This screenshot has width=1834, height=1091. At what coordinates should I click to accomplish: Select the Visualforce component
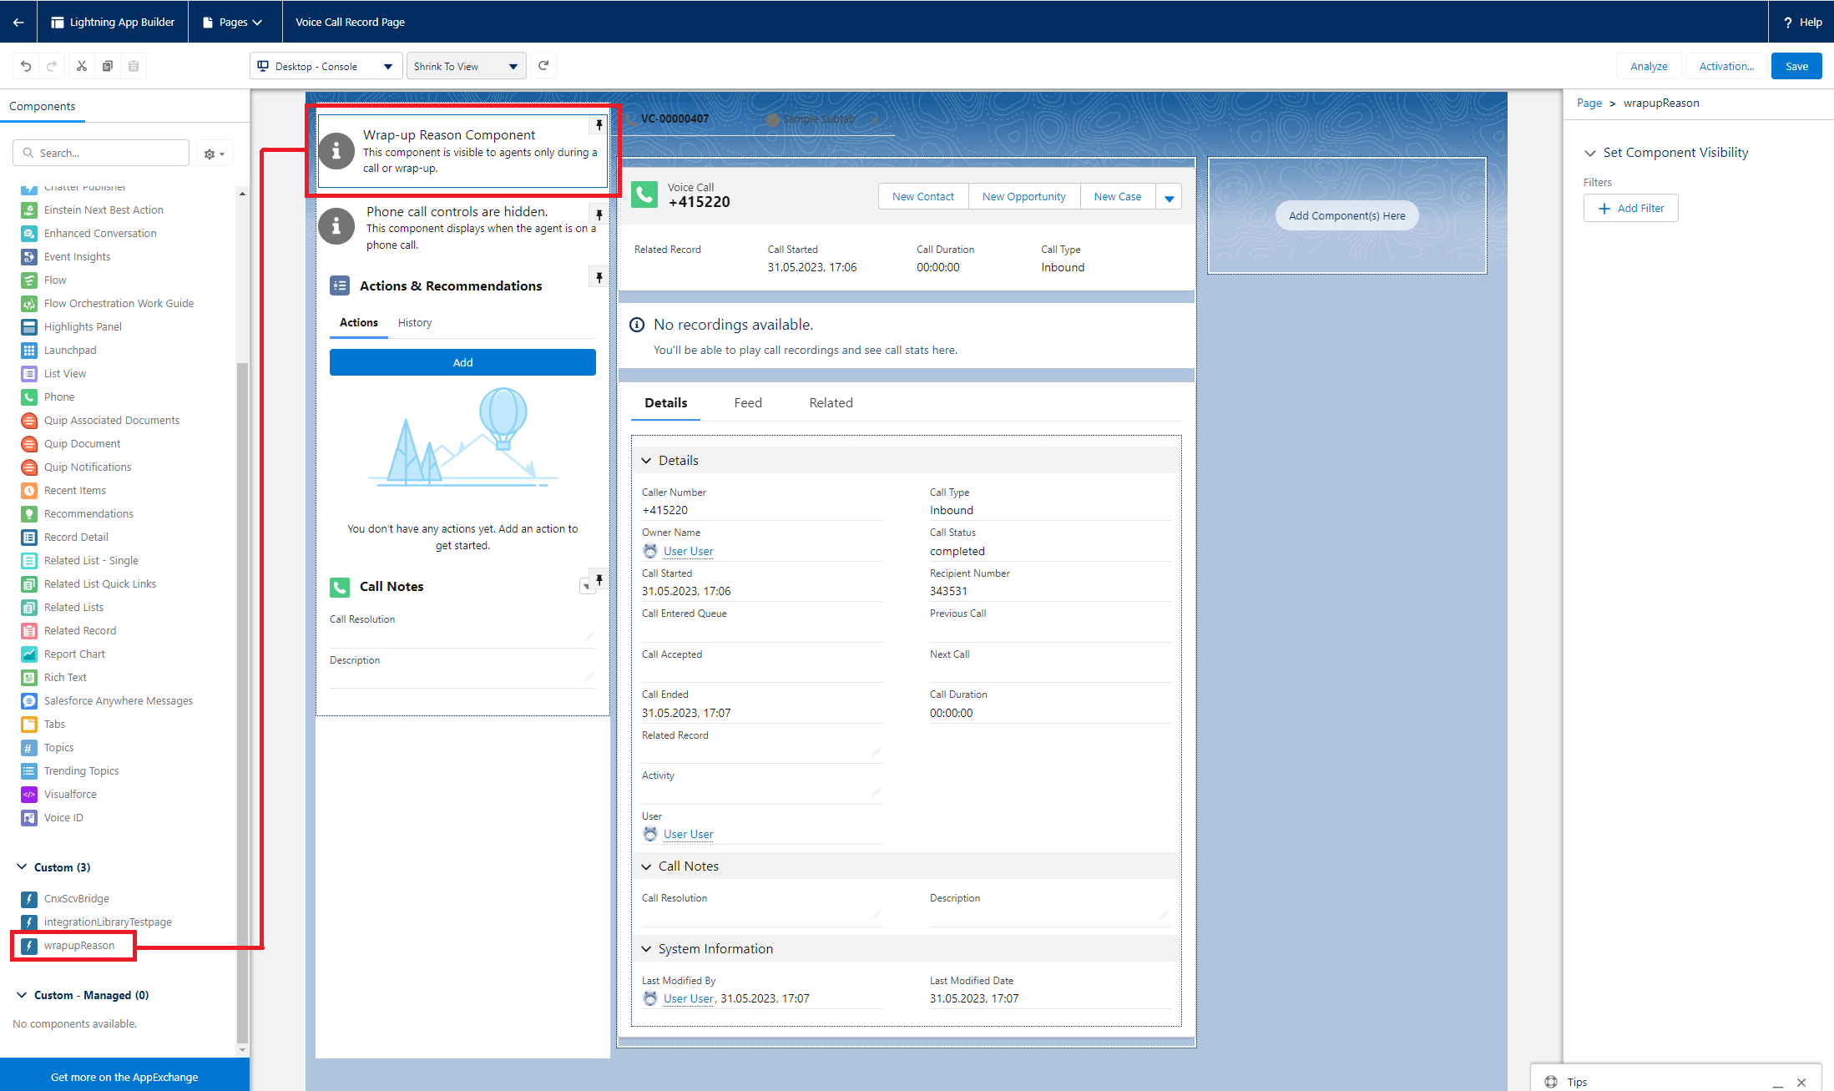[x=70, y=794]
